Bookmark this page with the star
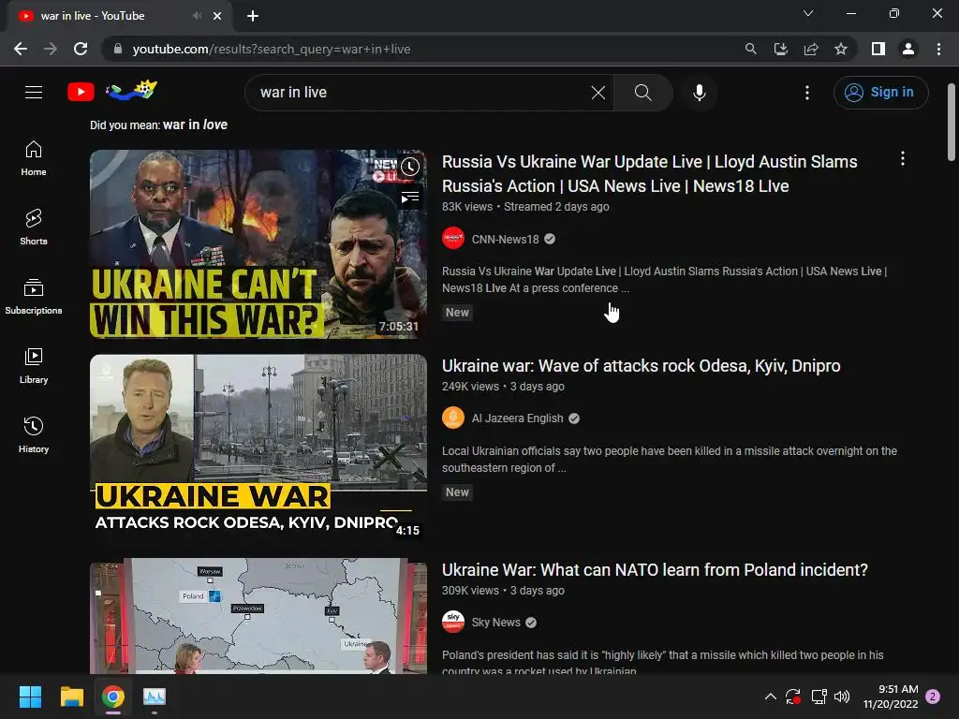 click(x=841, y=49)
